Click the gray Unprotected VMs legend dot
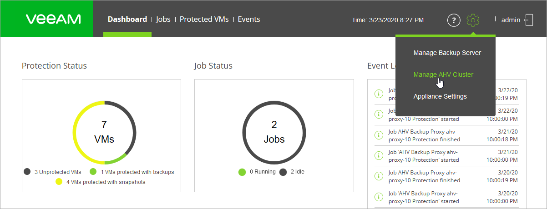The height and width of the screenshot is (209, 547). tap(27, 172)
